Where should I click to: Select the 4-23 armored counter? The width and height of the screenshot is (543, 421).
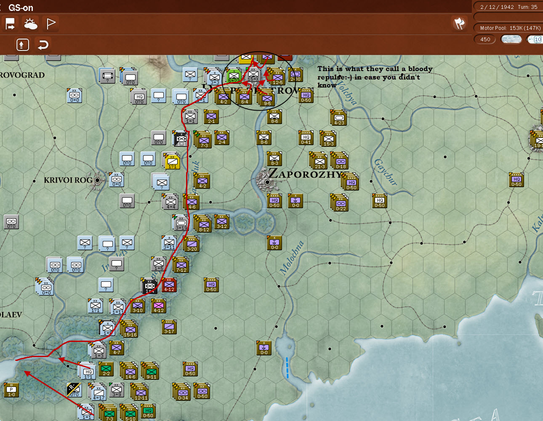tap(339, 118)
